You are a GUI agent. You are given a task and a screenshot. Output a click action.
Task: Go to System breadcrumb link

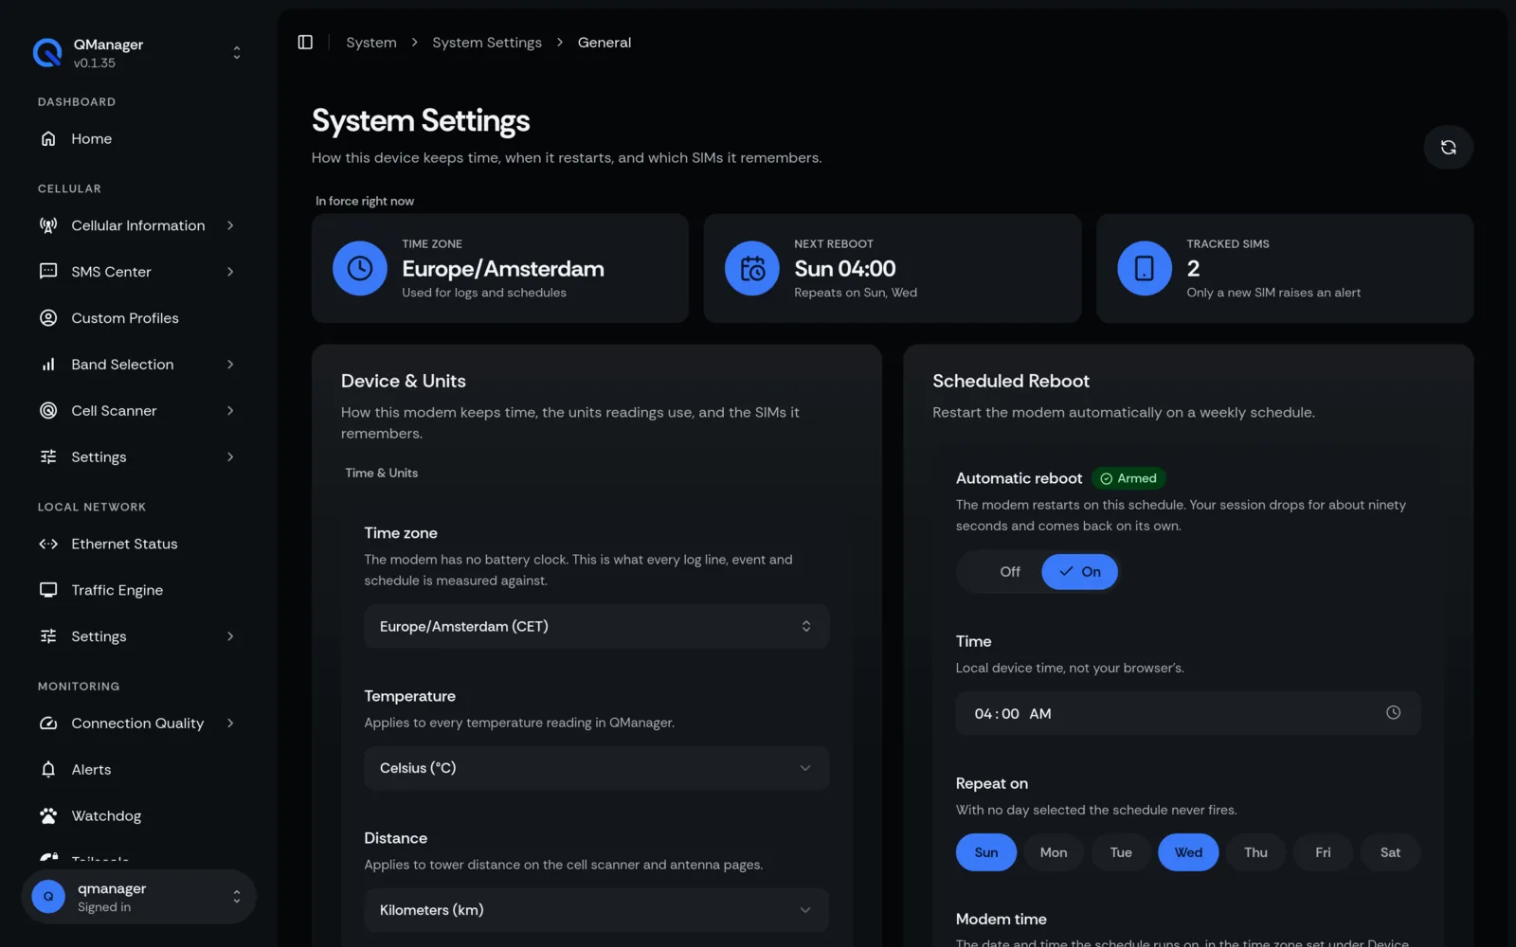point(371,43)
